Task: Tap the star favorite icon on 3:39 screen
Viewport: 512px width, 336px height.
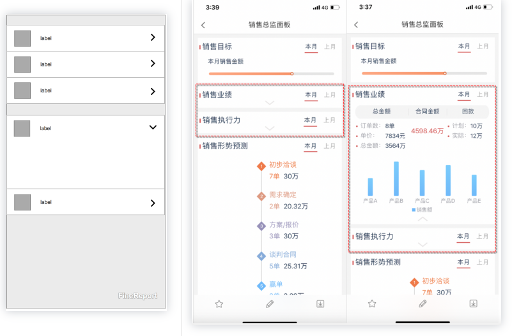Action: (x=219, y=304)
